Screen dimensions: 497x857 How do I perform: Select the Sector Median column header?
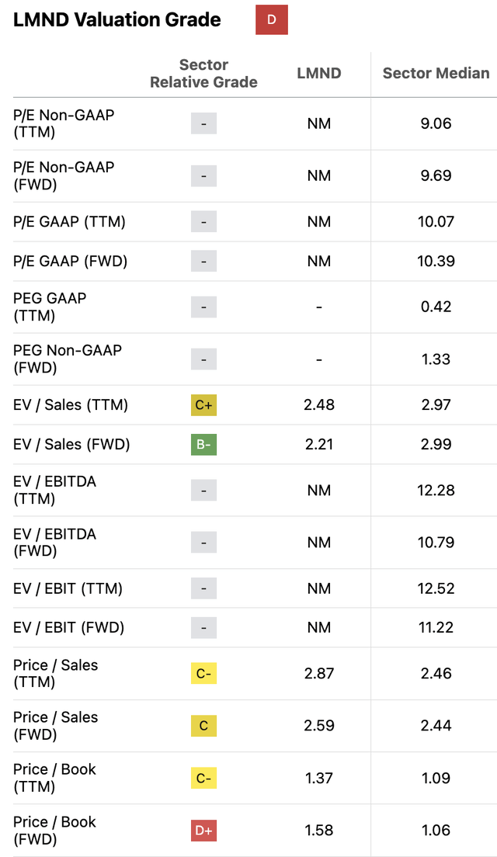click(x=436, y=74)
